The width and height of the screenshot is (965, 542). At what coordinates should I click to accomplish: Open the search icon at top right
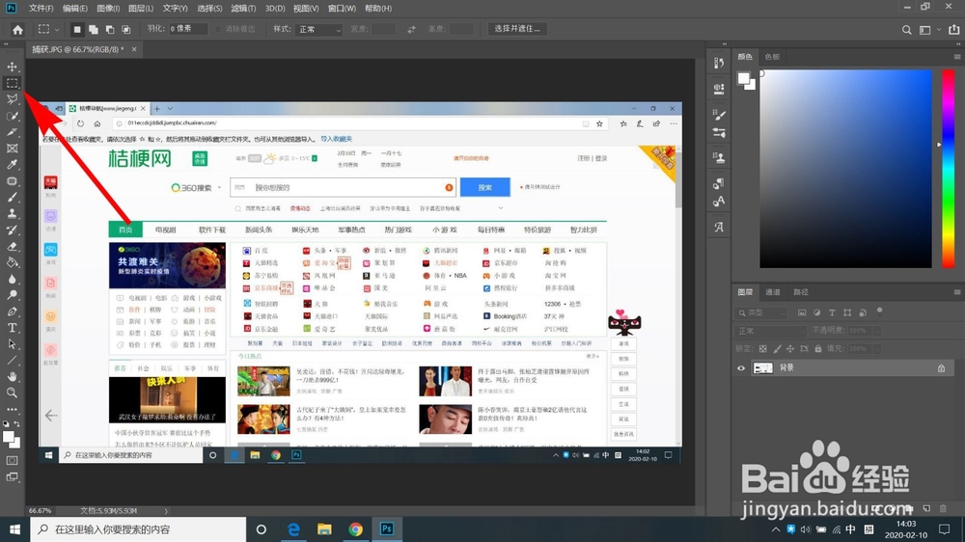click(x=906, y=30)
